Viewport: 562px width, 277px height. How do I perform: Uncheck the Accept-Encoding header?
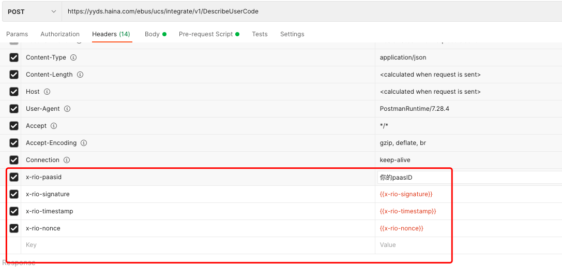click(x=13, y=143)
